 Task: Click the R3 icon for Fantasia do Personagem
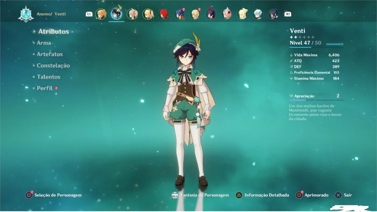[x=175, y=195]
